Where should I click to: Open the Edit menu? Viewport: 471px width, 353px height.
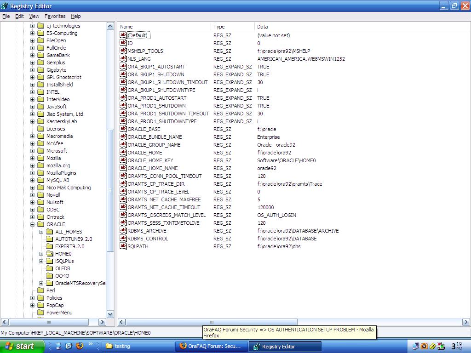(x=19, y=16)
